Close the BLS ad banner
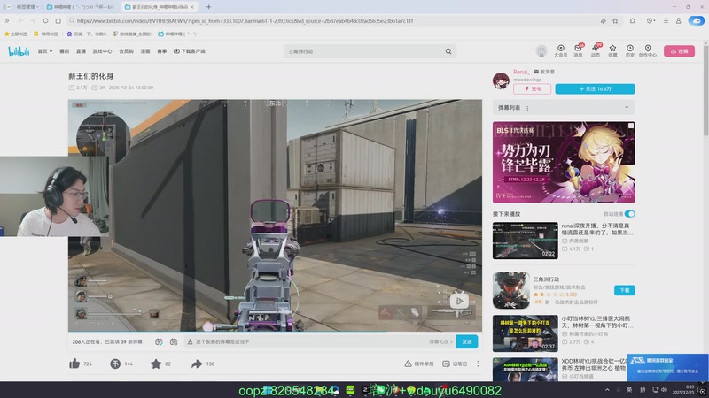Image resolution: width=709 pixels, height=398 pixels. point(631,126)
